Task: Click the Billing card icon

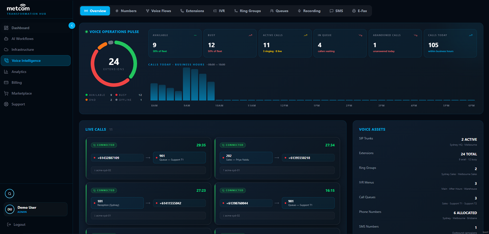Action: click(x=6, y=82)
